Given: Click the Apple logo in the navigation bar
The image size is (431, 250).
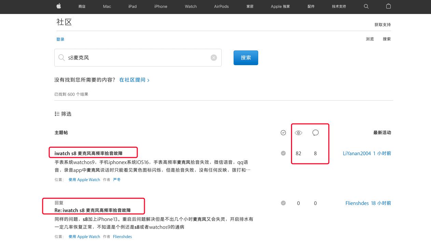Looking at the screenshot, I should (58, 6).
